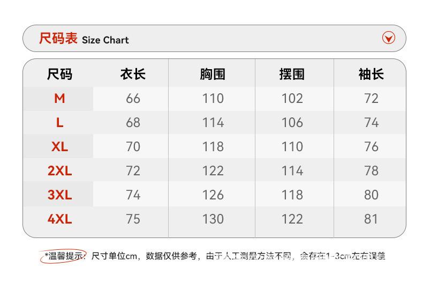This screenshot has width=423, height=282.
Task: Click the 袖长 column header
Action: coord(371,74)
